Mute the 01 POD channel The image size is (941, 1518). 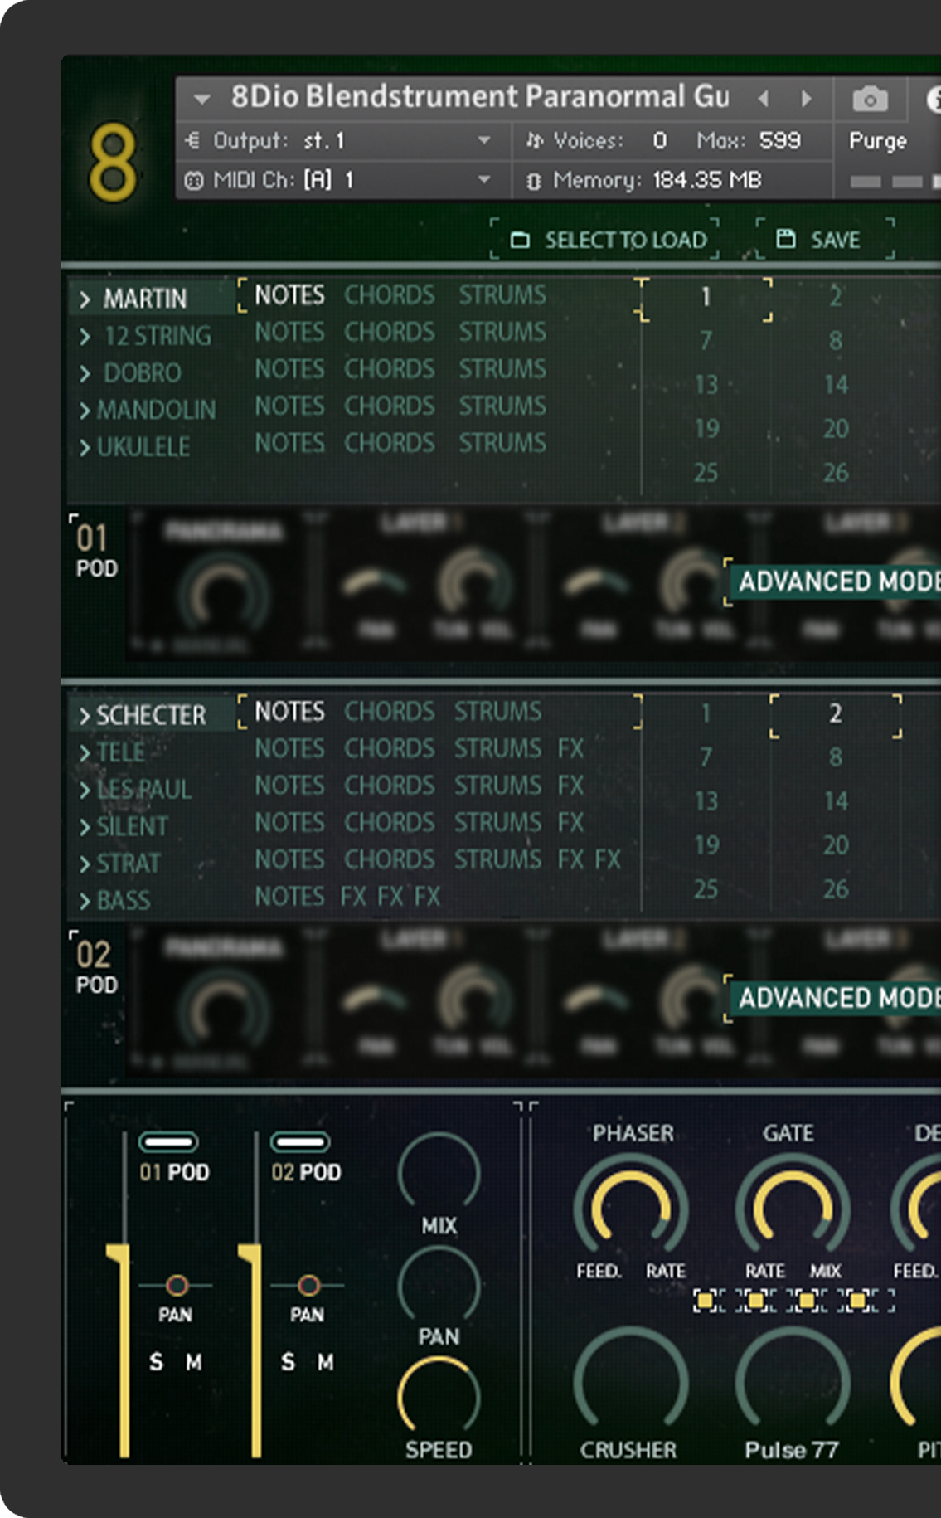tap(193, 1361)
